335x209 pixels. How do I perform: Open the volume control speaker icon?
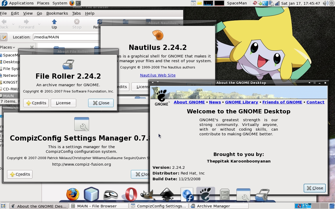point(325,3)
